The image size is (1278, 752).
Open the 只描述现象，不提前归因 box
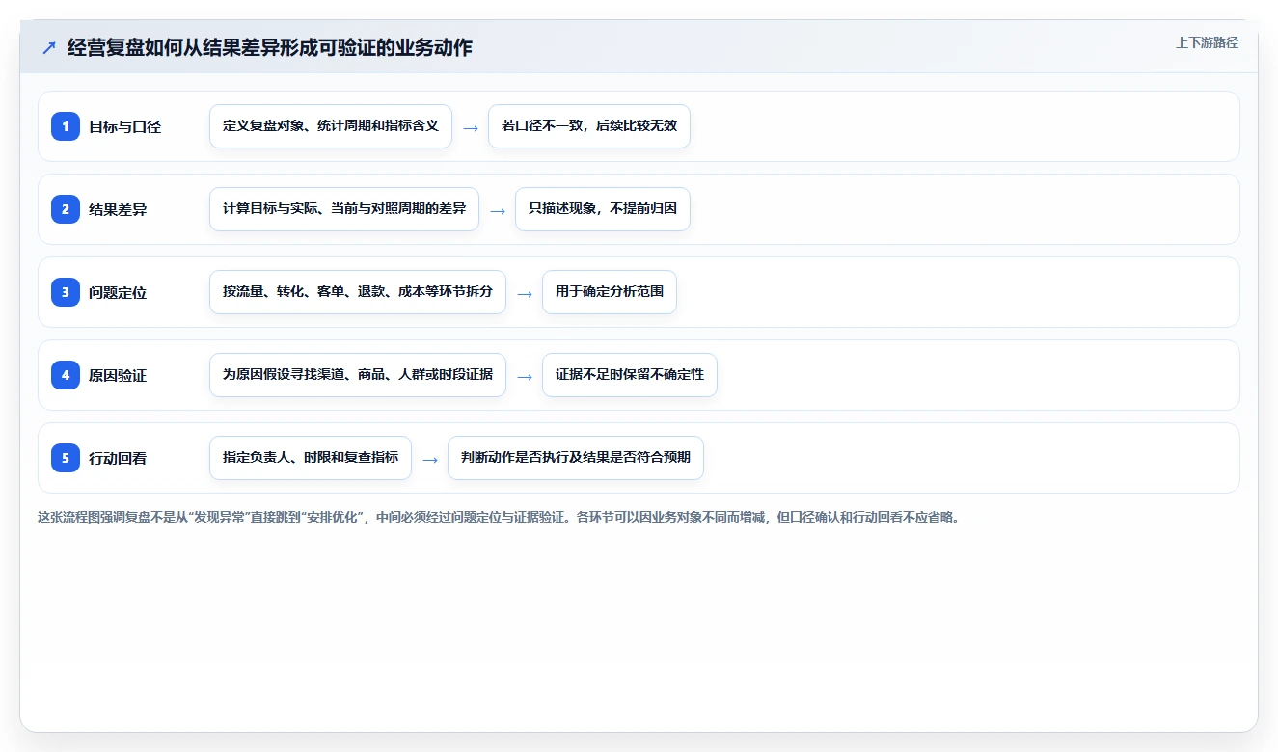pyautogui.click(x=603, y=209)
